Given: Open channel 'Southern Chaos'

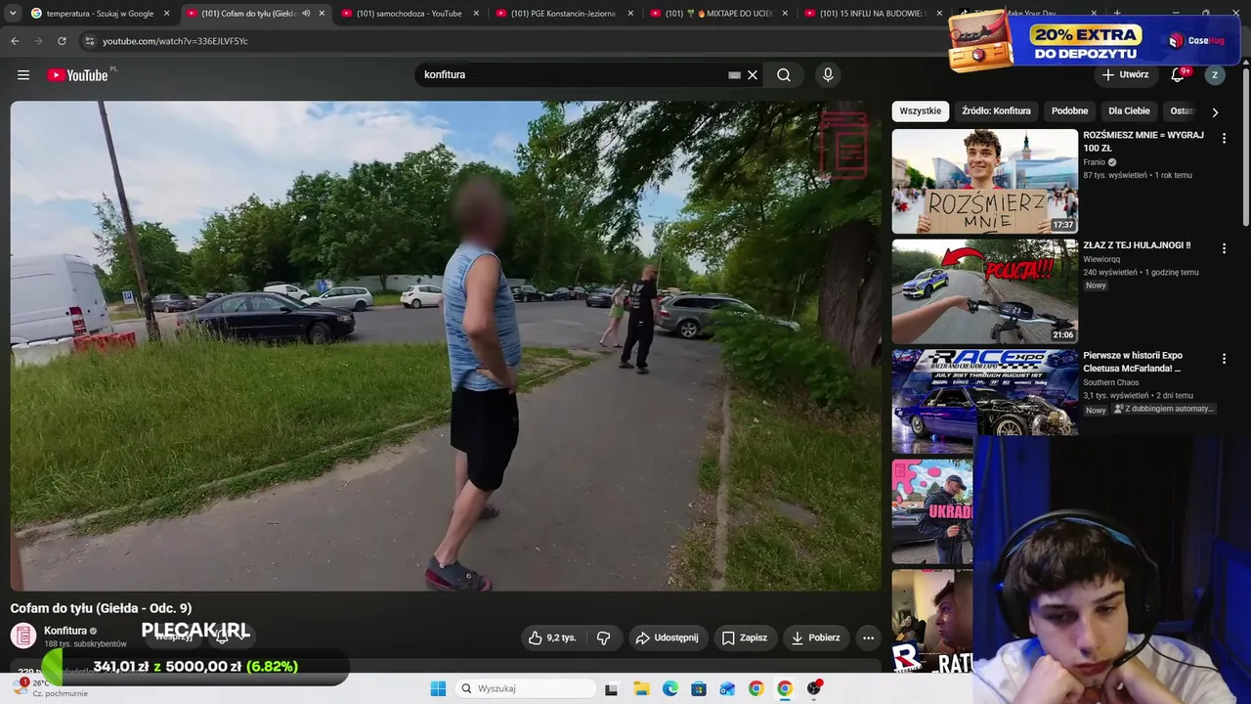Looking at the screenshot, I should click(x=1110, y=383).
